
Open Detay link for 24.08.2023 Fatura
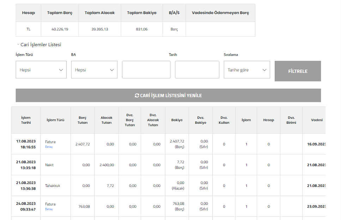click(x=49, y=209)
